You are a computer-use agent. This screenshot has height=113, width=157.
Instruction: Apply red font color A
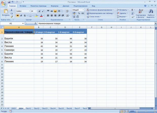pyautogui.click(x=41, y=15)
